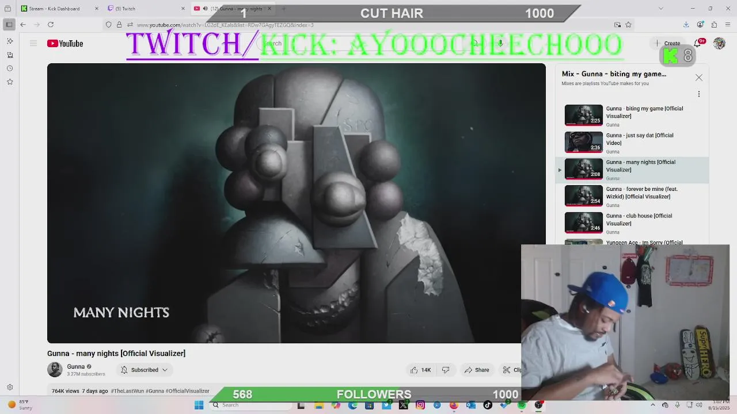This screenshot has width=737, height=414.
Task: Open the sidebar settings gear icon
Action: click(x=10, y=388)
